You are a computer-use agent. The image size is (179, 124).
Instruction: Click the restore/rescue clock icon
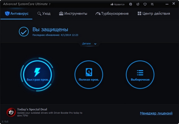click(138, 4)
